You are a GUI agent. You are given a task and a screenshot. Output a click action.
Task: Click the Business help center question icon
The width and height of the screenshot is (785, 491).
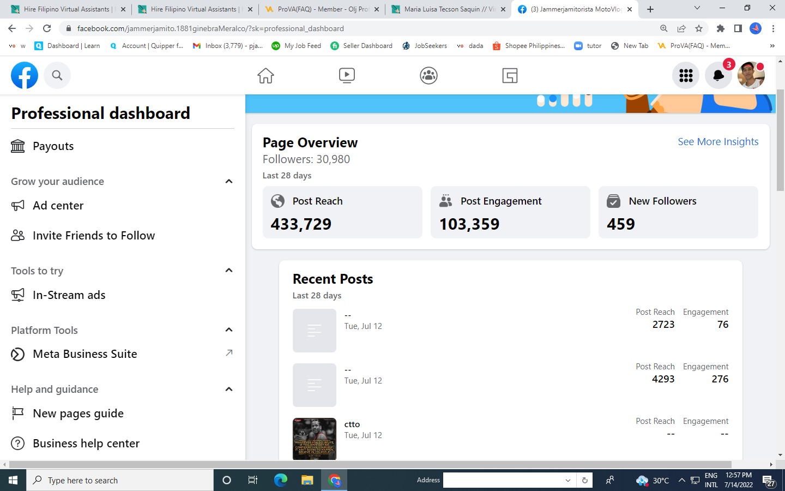pos(18,444)
